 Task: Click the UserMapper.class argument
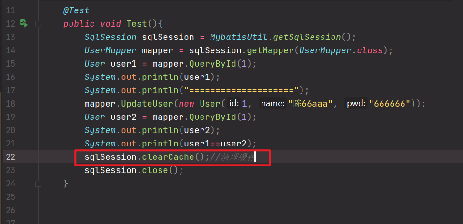pyautogui.click(x=344, y=50)
